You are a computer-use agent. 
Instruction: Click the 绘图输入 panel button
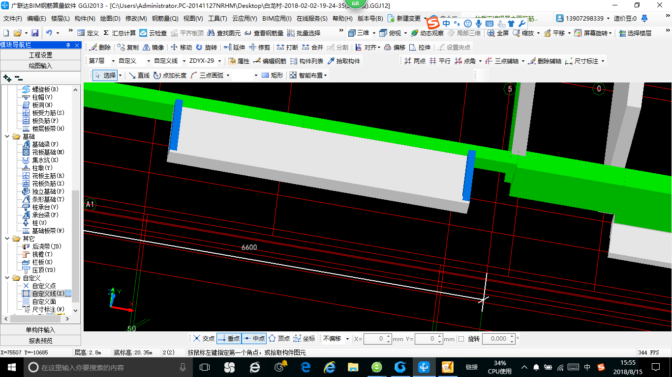click(40, 65)
